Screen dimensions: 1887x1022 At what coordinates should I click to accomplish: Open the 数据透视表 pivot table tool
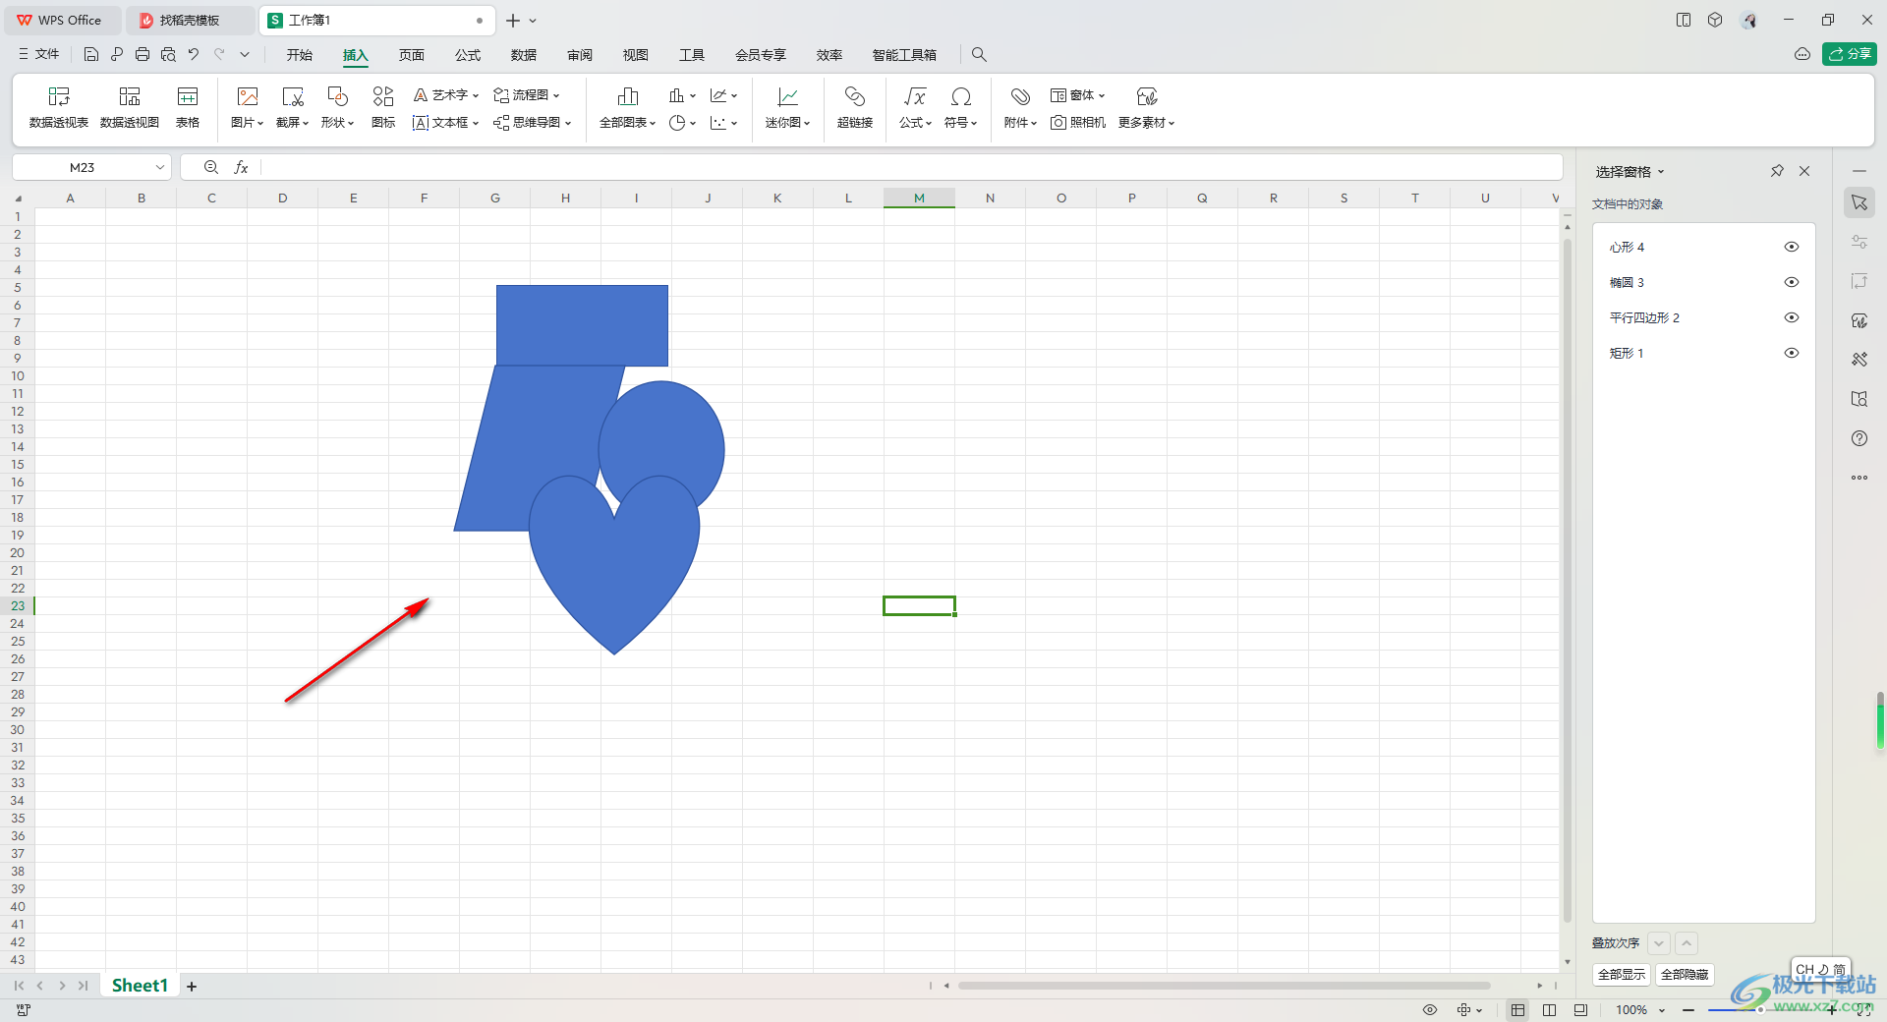(x=59, y=108)
